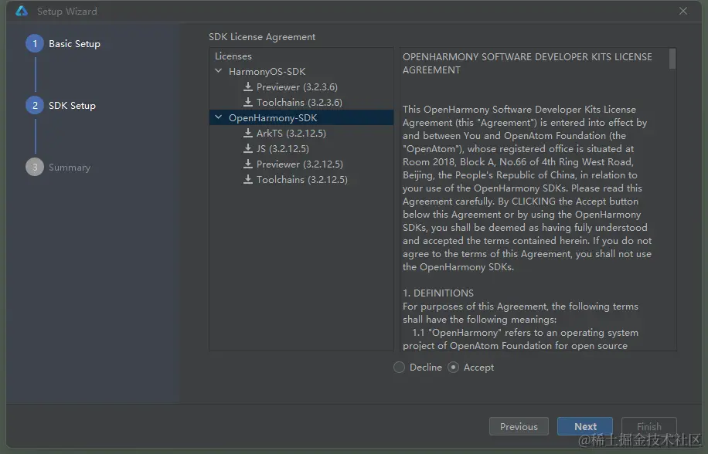The width and height of the screenshot is (708, 454).
Task: Click the '1. DEFINITIONS' heading in license text
Action: pyautogui.click(x=438, y=293)
